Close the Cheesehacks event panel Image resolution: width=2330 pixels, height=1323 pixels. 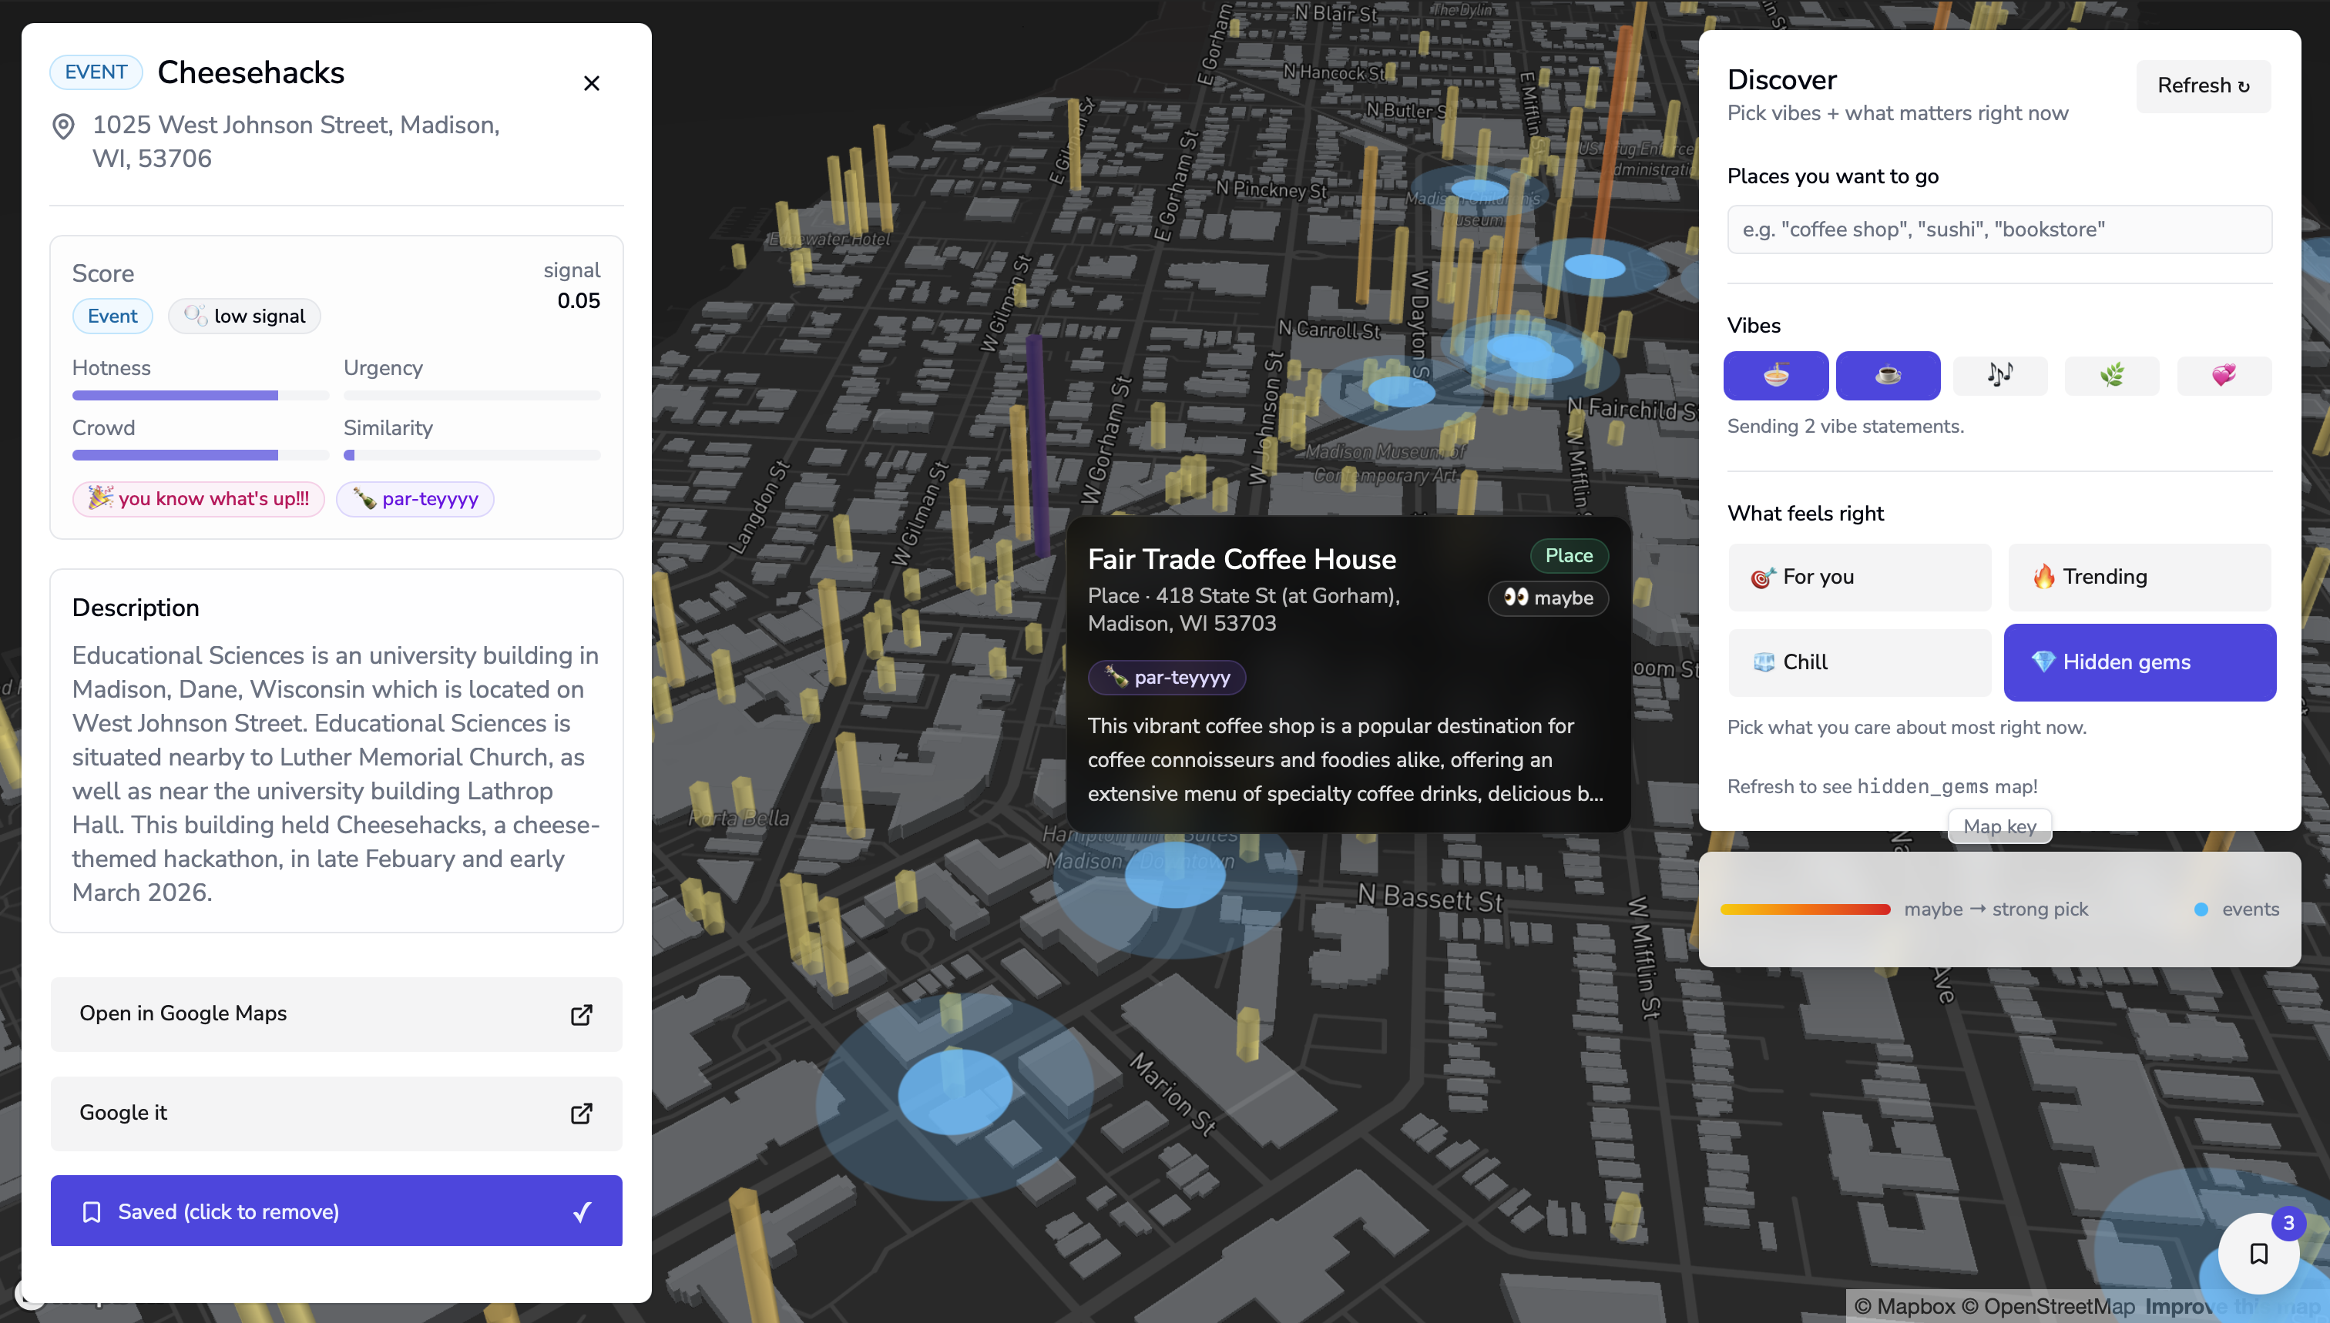(591, 84)
